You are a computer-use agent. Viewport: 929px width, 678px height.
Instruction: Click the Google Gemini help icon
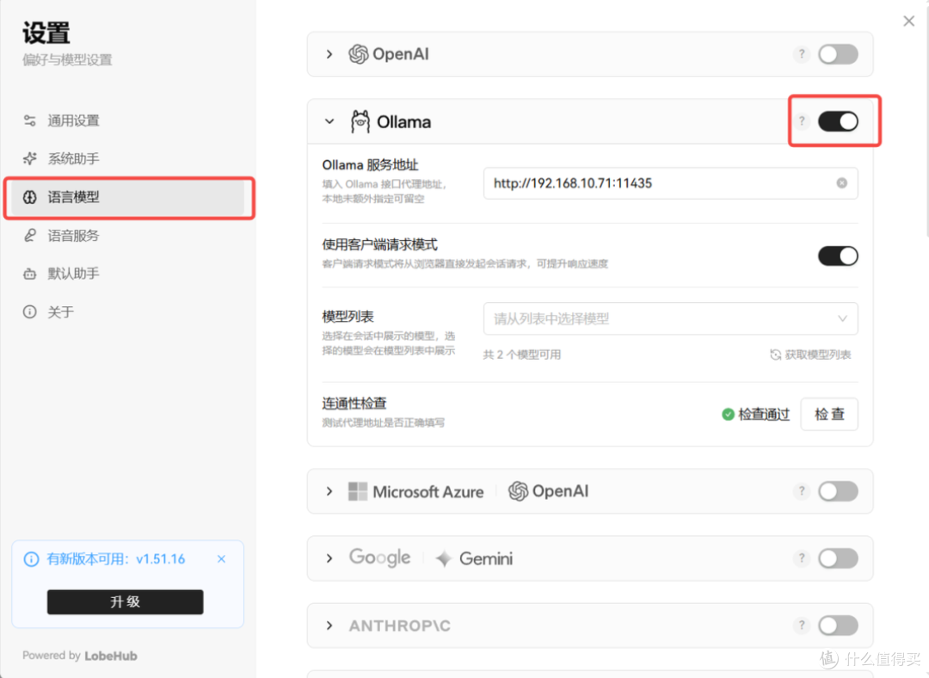click(x=802, y=558)
